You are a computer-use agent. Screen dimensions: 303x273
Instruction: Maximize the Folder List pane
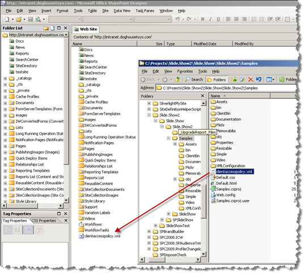59,28
